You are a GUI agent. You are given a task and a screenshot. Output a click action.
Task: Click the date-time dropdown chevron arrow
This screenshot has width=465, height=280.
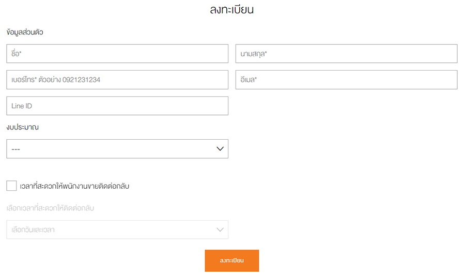pyautogui.click(x=220, y=230)
